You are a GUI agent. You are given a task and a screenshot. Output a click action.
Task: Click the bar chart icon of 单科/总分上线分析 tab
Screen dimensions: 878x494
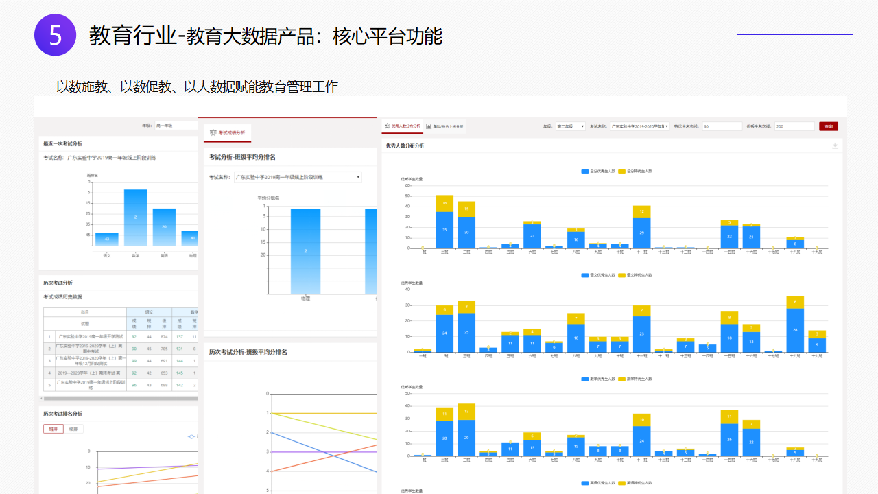(429, 126)
